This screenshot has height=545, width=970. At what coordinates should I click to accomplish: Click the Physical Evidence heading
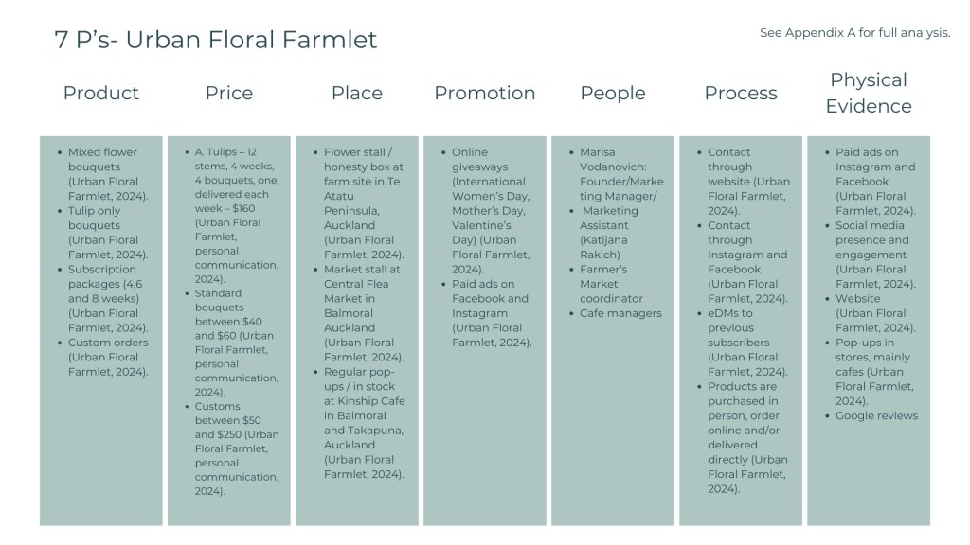(x=869, y=93)
